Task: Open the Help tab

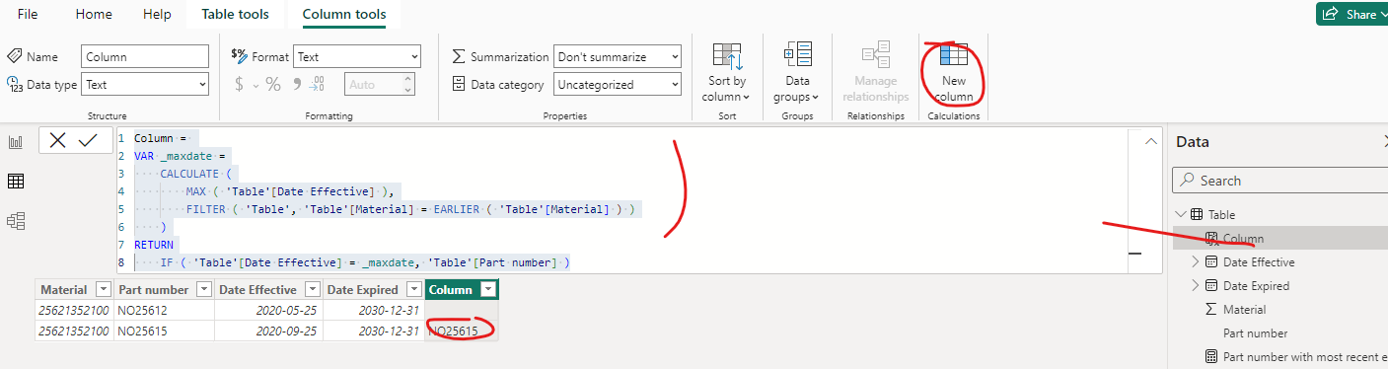Action: [x=157, y=14]
